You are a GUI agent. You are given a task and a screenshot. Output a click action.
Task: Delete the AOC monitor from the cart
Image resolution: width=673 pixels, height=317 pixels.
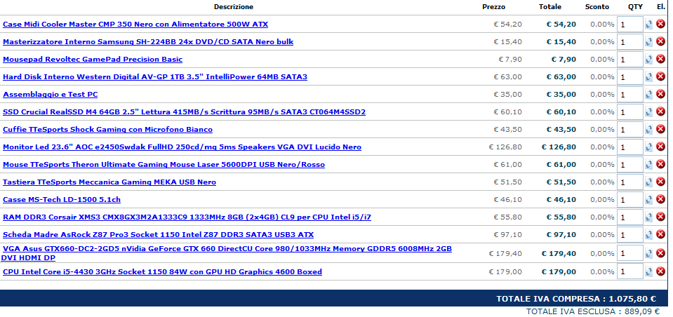[x=660, y=147]
